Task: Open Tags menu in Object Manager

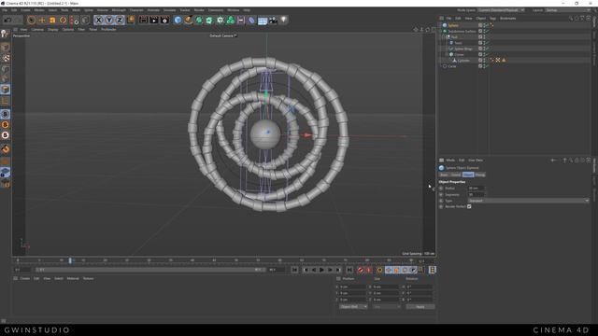Action: tap(492, 19)
